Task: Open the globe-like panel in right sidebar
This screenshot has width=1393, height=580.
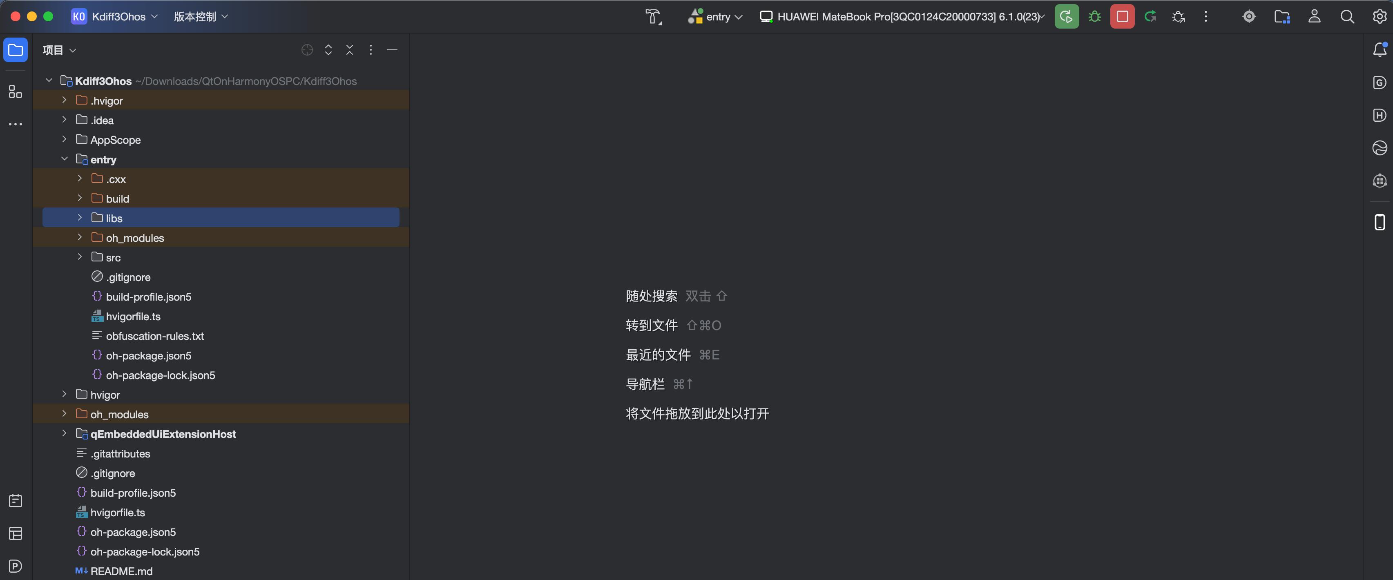Action: pos(1380,147)
